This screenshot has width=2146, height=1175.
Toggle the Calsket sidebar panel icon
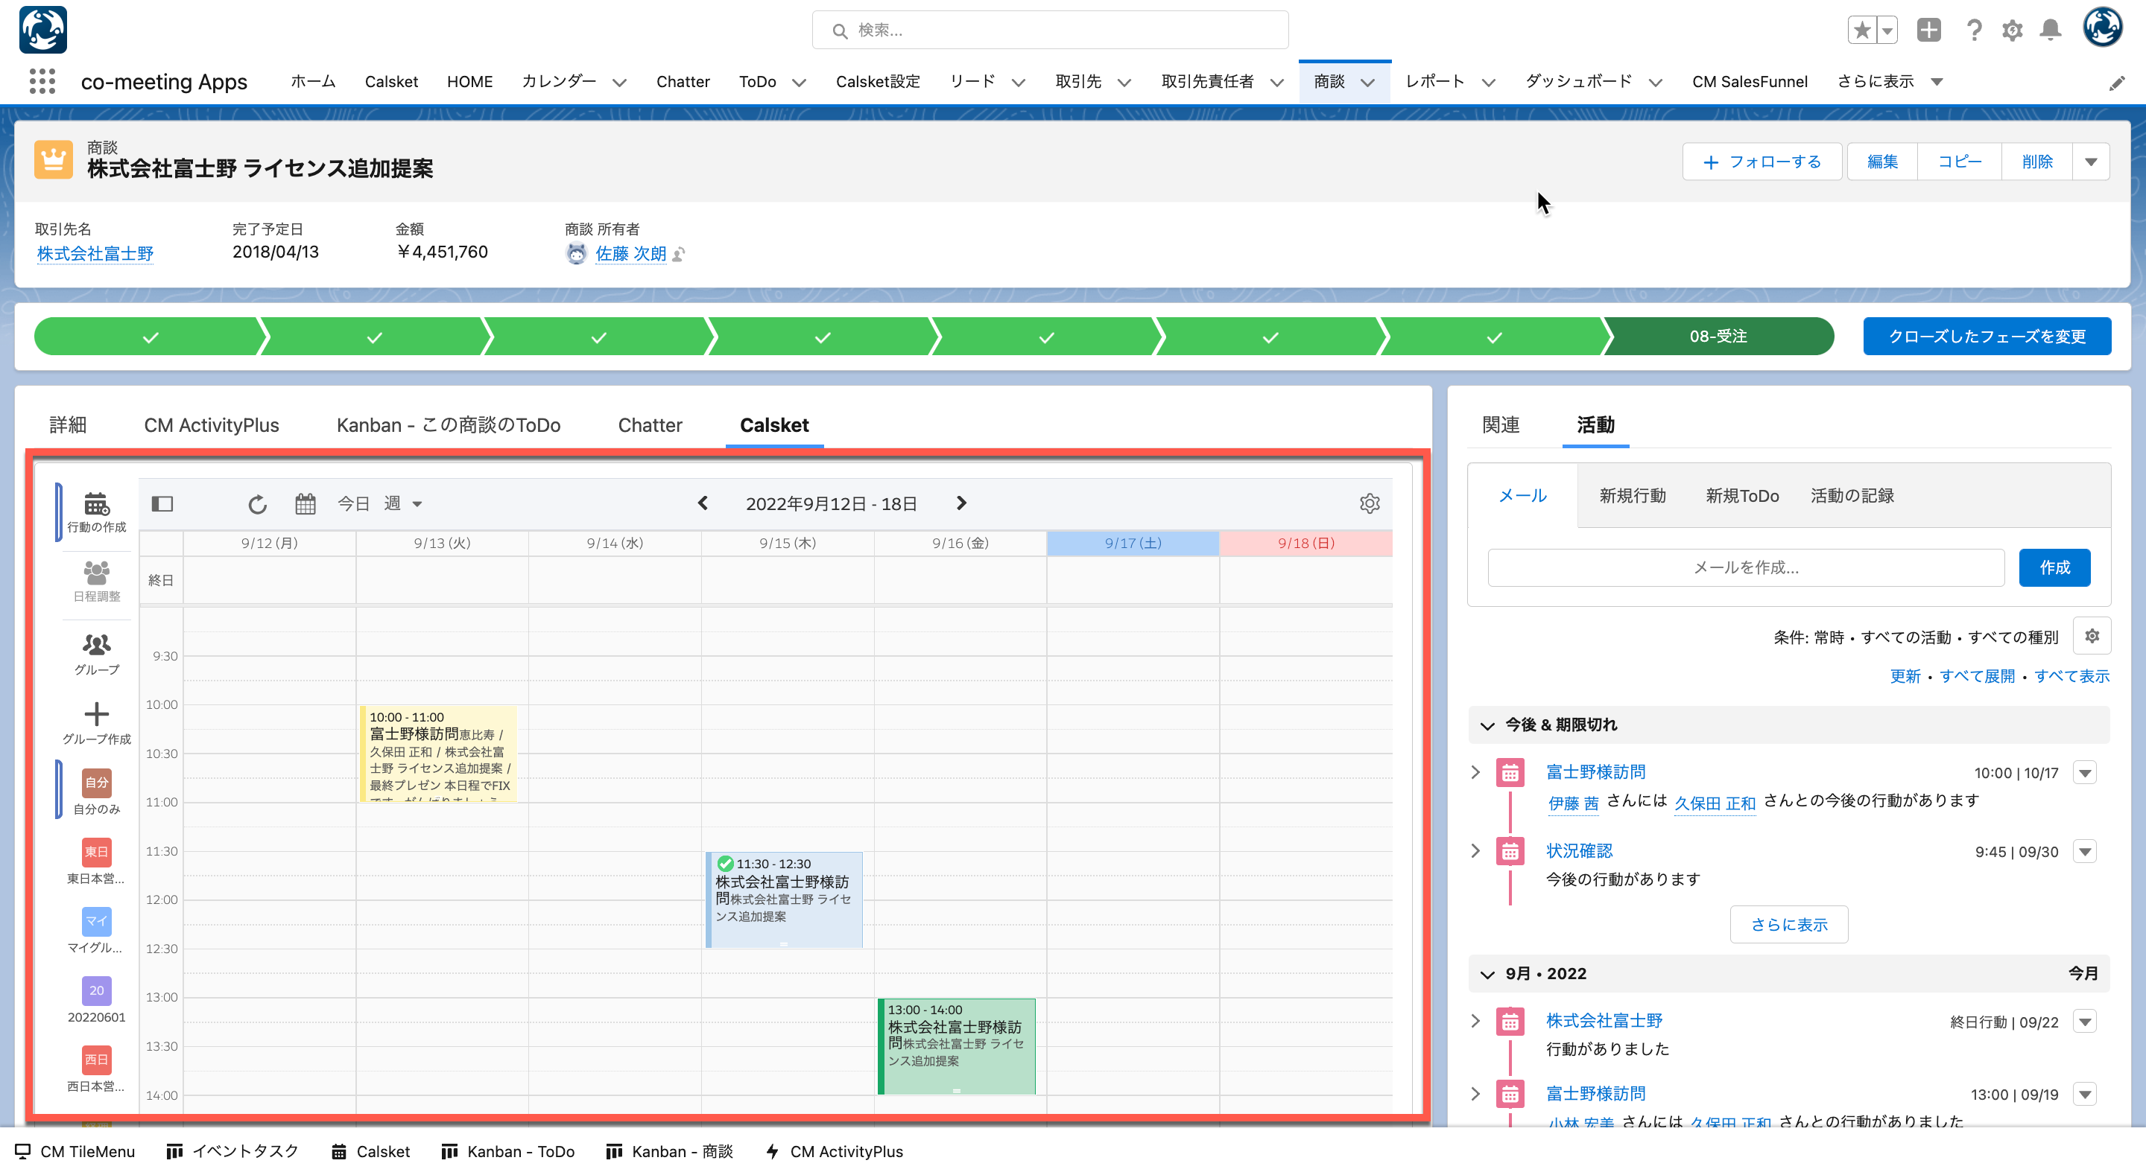[x=162, y=504]
